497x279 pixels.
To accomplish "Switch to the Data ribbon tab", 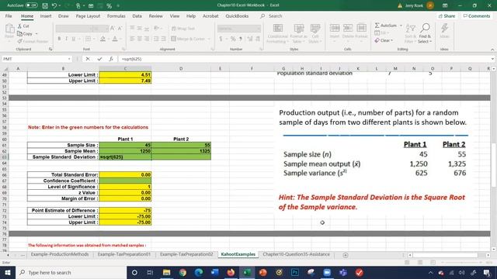I will point(137,15).
